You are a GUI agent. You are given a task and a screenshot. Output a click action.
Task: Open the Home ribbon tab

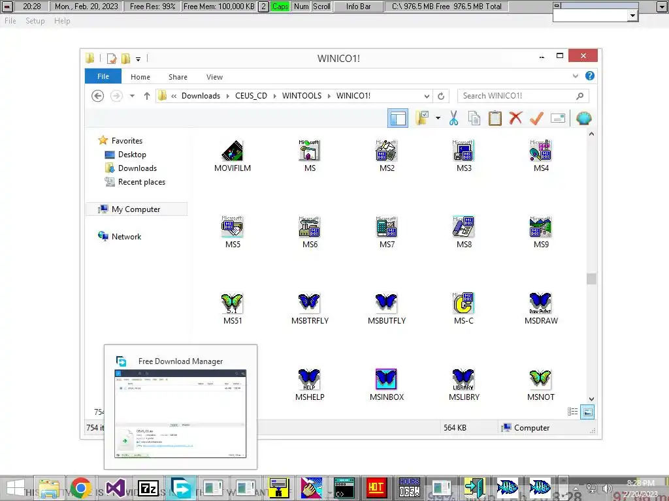pyautogui.click(x=140, y=77)
